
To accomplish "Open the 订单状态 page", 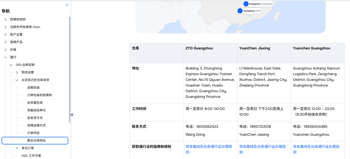I will 33,133.
